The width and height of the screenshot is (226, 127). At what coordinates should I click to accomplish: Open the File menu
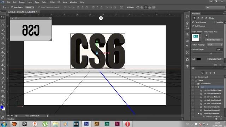(x=9, y=2)
